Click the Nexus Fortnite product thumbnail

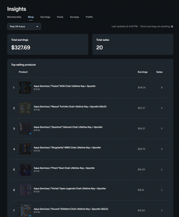click(25, 108)
